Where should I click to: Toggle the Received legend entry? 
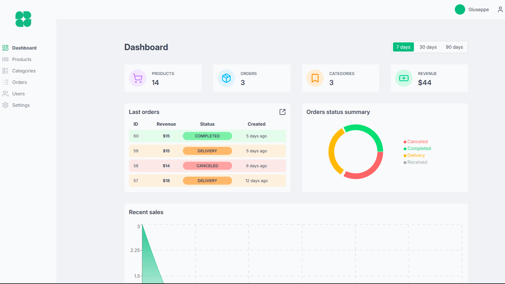415,162
